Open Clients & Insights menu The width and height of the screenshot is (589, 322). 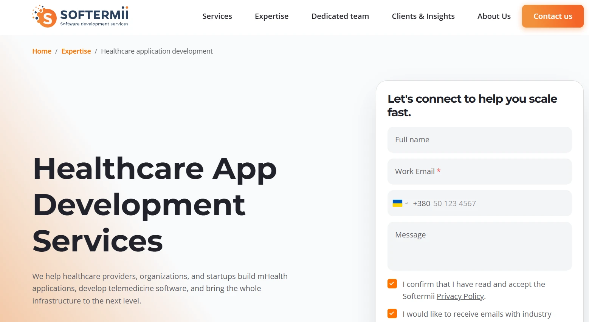[423, 16]
